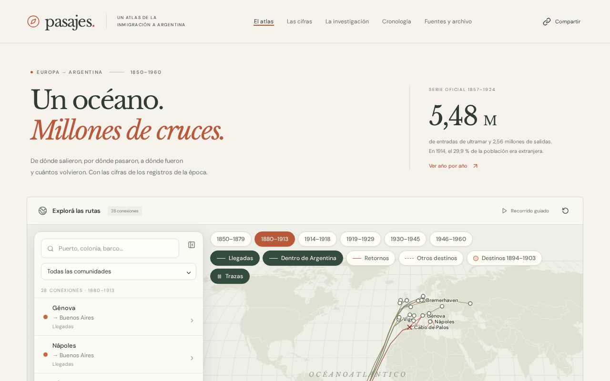The image size is (610, 381).
Task: Select the 1850–1879 period tab
Action: (x=231, y=239)
